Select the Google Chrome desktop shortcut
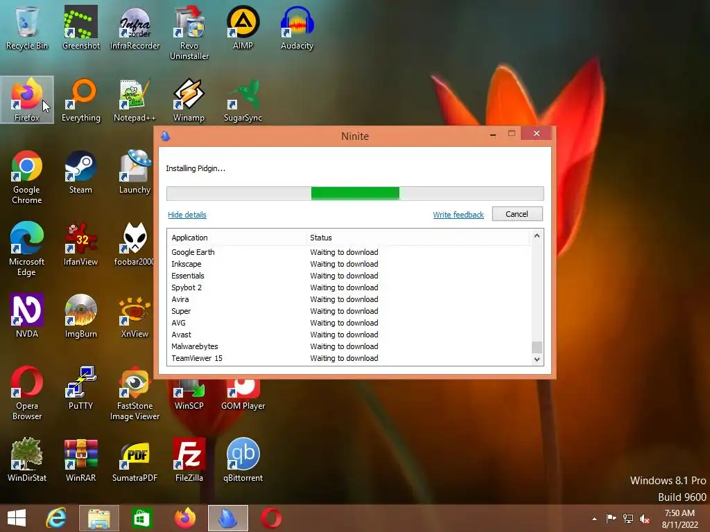 click(27, 177)
